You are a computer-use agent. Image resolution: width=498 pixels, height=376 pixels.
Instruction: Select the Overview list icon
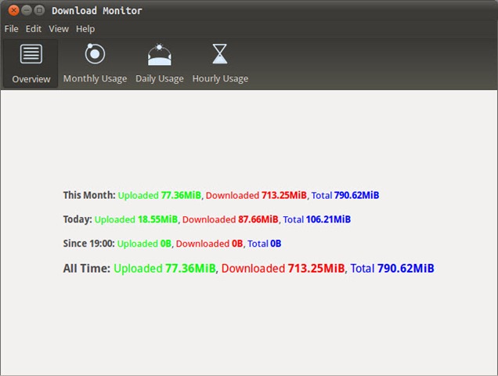31,54
